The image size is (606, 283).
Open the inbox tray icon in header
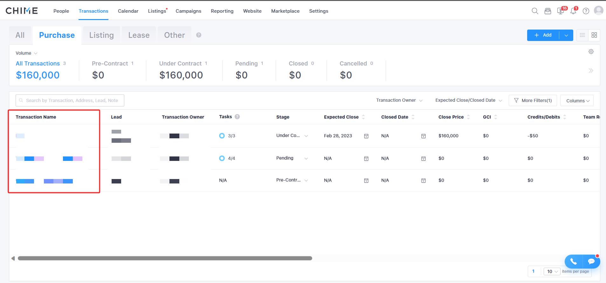[547, 11]
